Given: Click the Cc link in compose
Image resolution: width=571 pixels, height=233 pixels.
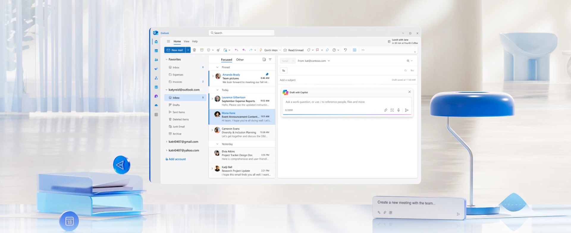Looking at the screenshot, I should coord(406,71).
